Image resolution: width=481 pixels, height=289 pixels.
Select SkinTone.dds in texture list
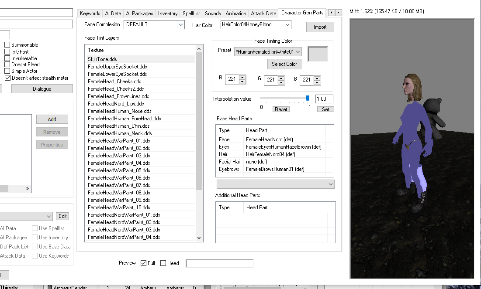[141, 59]
